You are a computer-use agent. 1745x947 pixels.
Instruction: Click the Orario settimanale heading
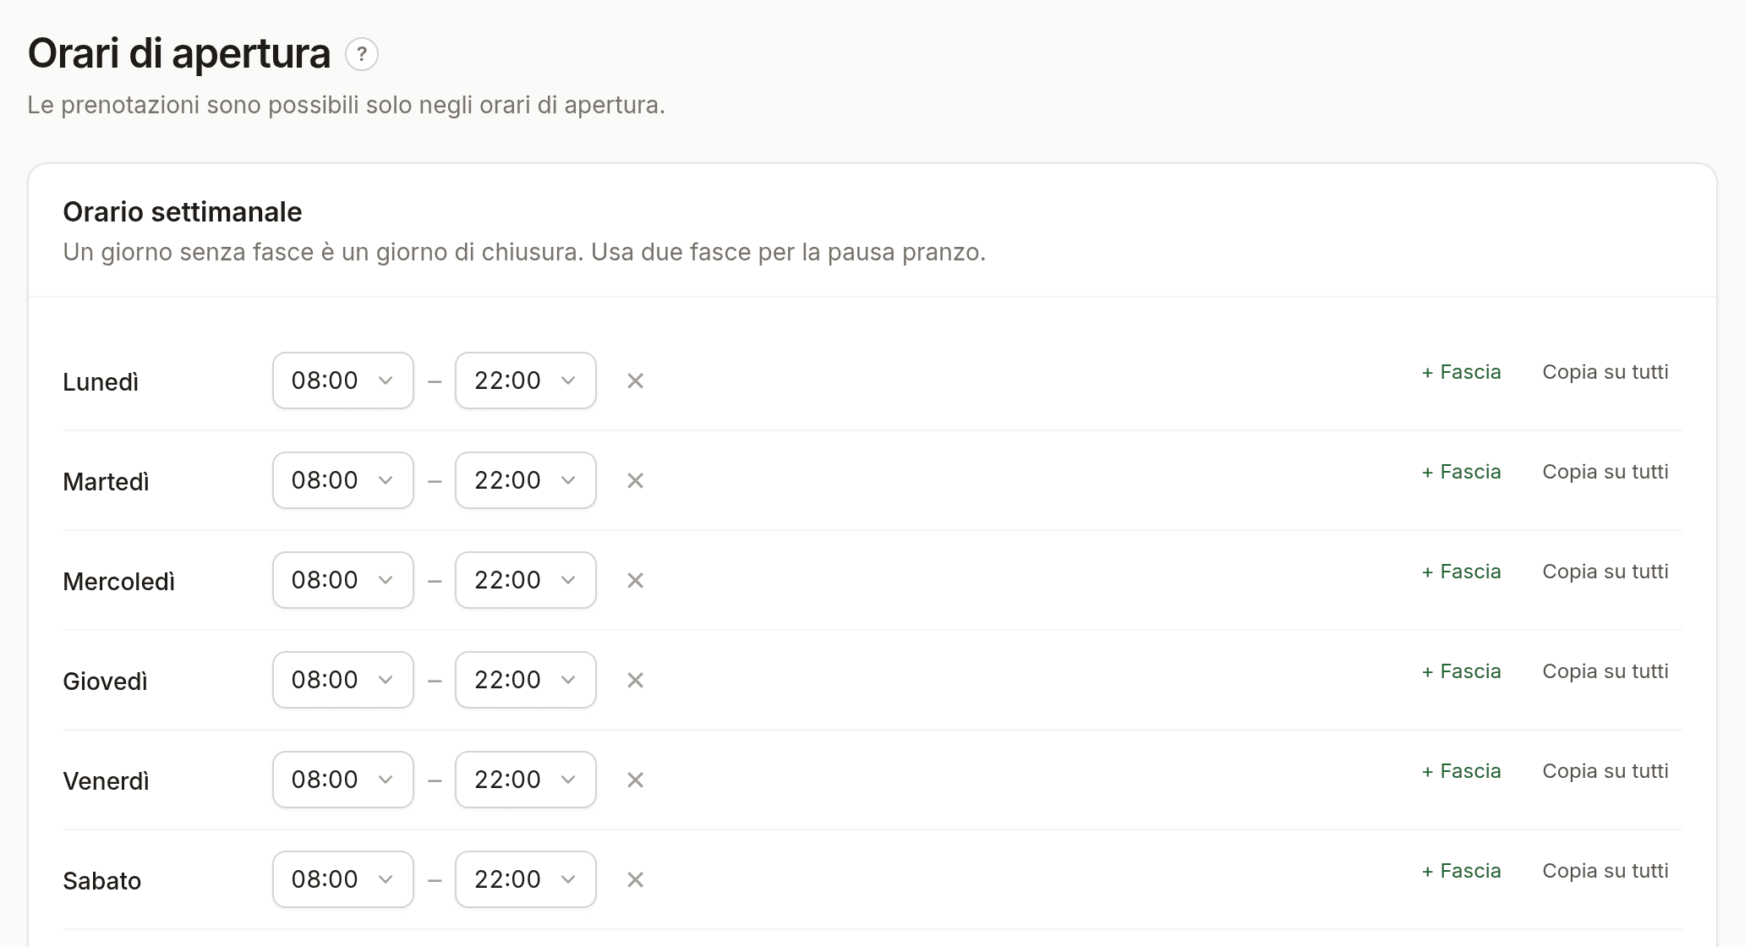tap(183, 211)
